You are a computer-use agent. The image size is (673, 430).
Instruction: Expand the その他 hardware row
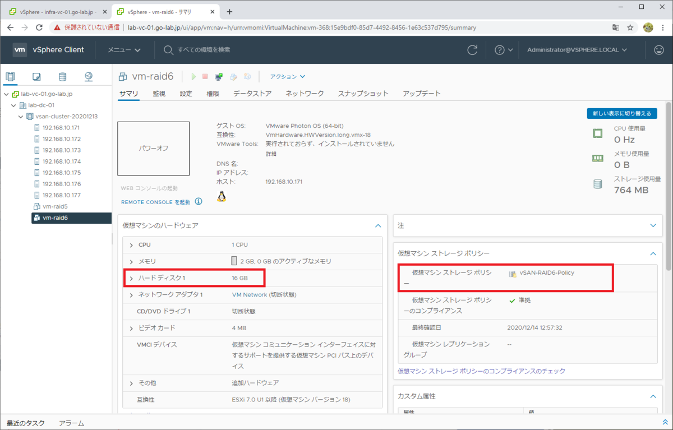click(131, 383)
